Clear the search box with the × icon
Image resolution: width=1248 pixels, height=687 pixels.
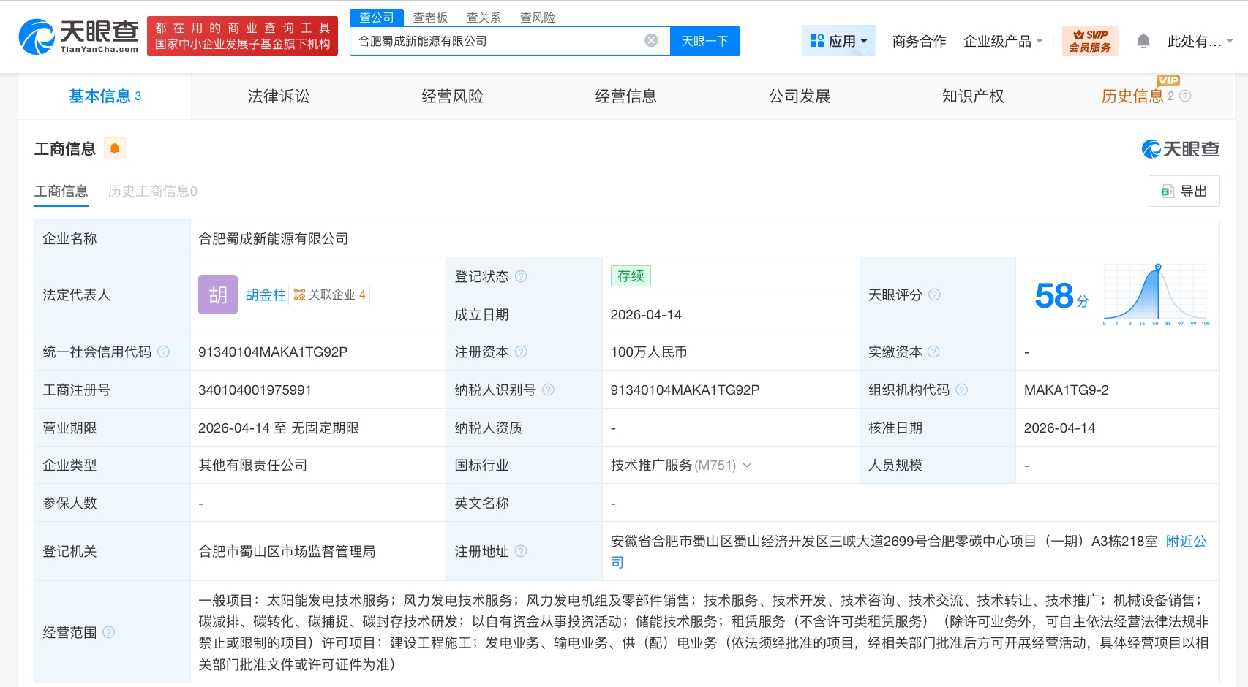(x=650, y=40)
